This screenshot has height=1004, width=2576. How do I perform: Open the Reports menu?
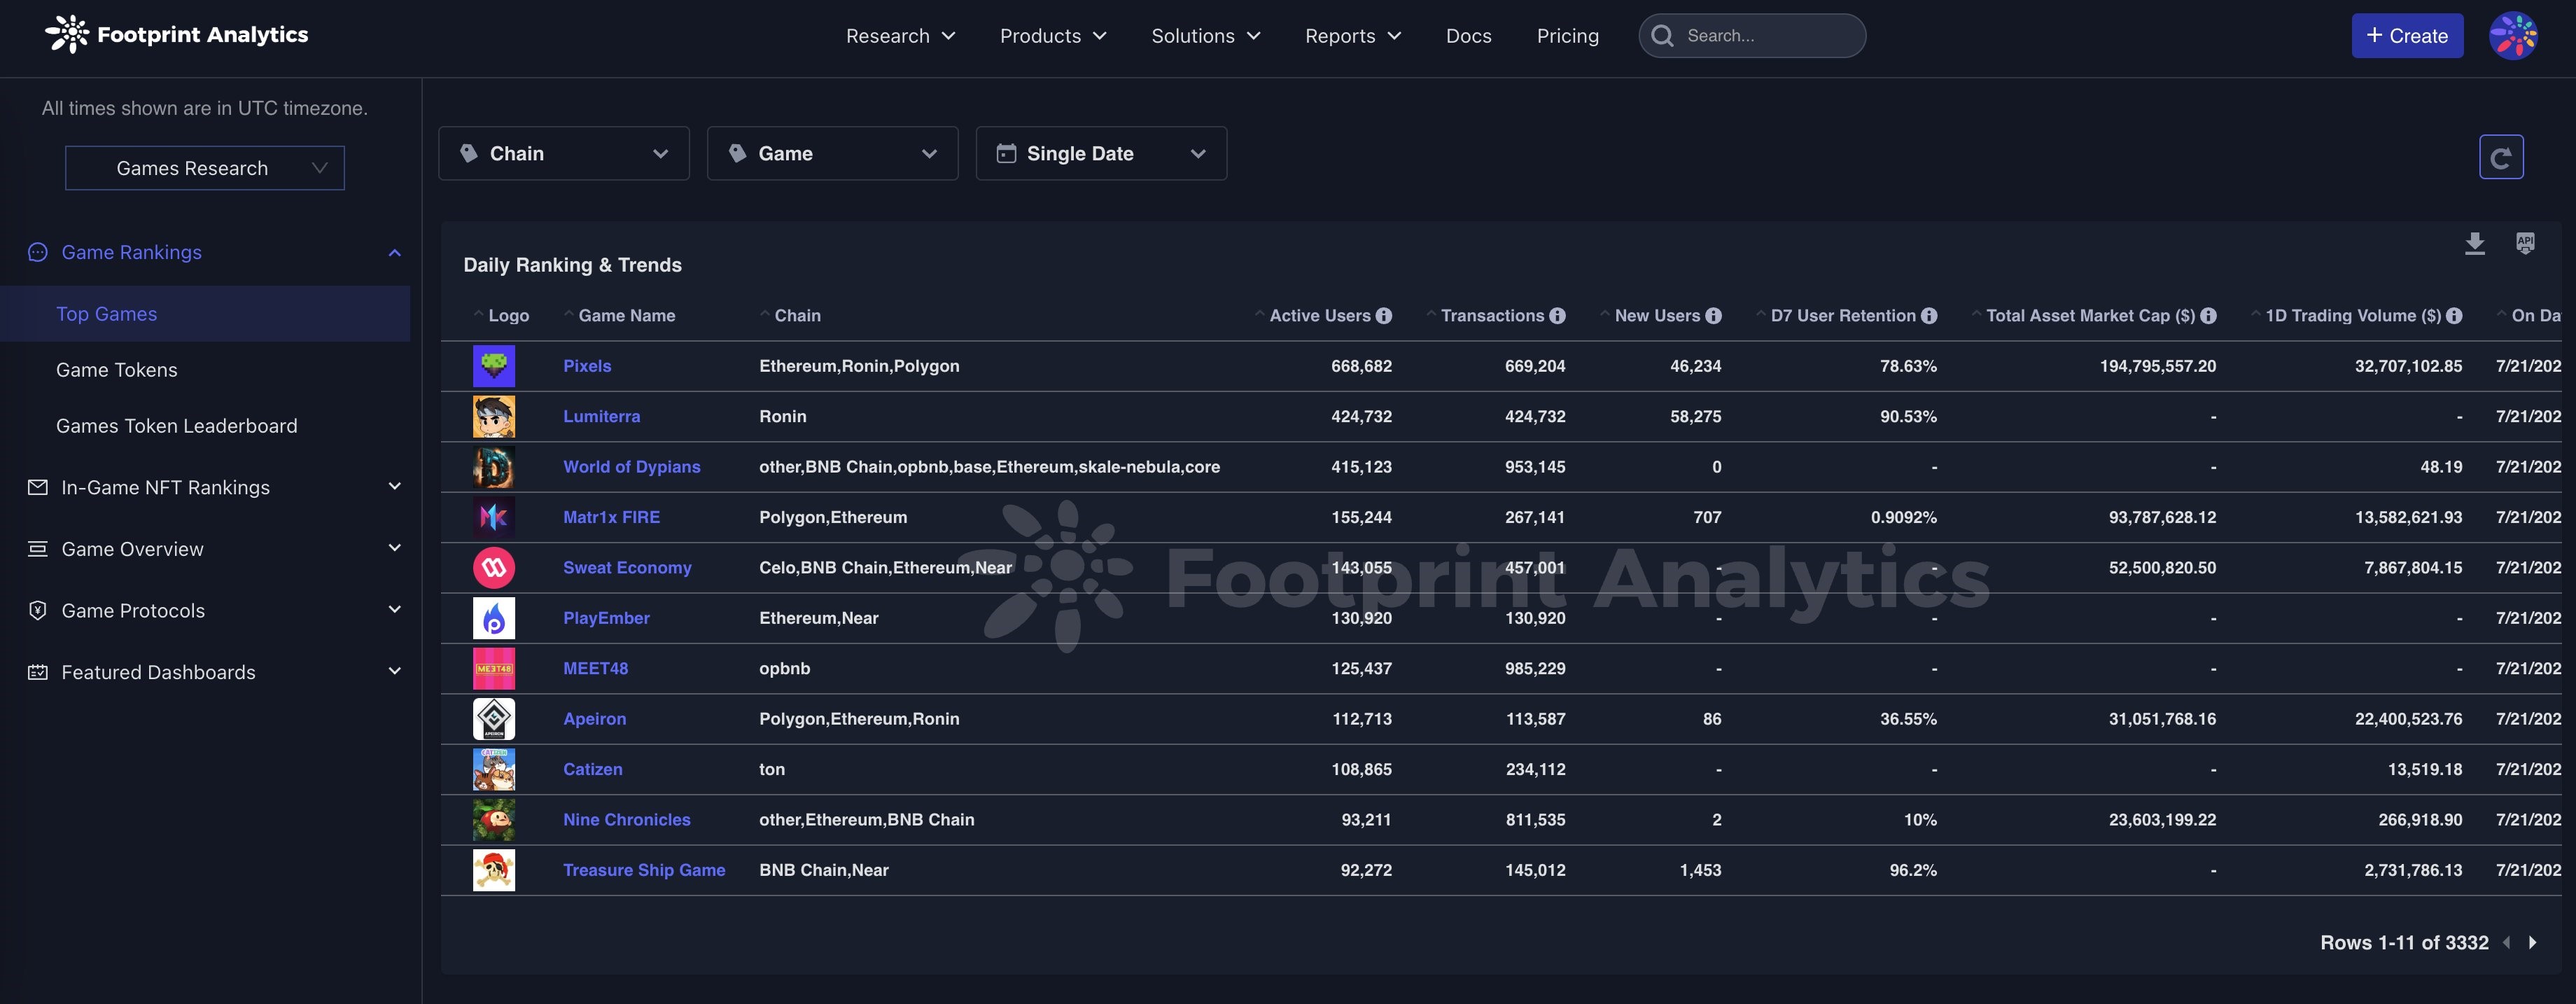(x=1353, y=36)
